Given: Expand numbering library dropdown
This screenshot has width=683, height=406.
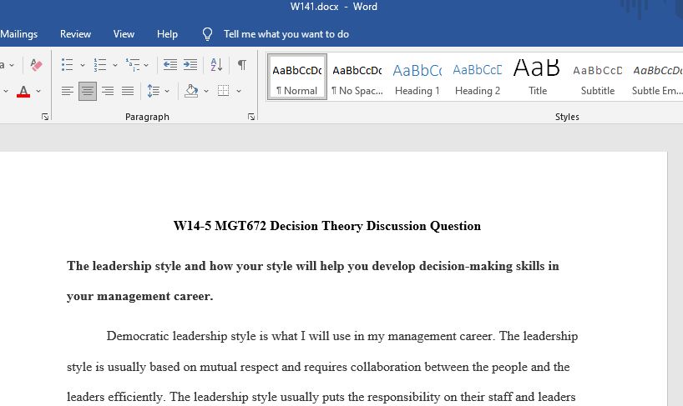Looking at the screenshot, I should click(x=115, y=65).
